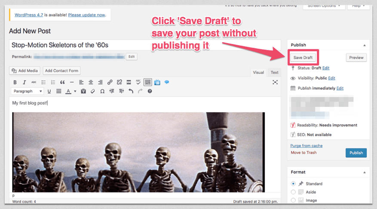Insert a blockquote
The height and width of the screenshot is (209, 377).
[x=62, y=82]
